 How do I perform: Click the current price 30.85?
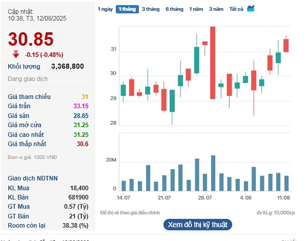31,40
